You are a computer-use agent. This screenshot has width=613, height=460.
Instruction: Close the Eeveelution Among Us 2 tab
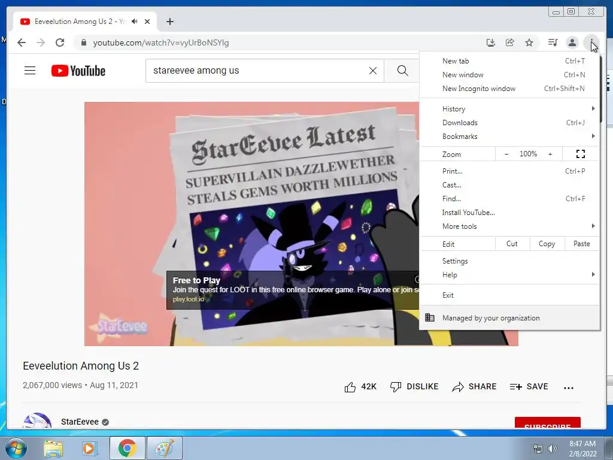point(147,22)
